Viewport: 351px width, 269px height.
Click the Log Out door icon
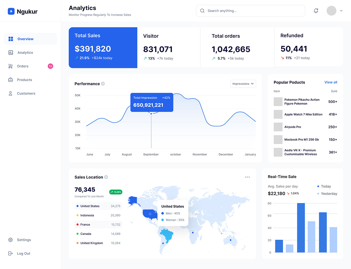point(11,253)
